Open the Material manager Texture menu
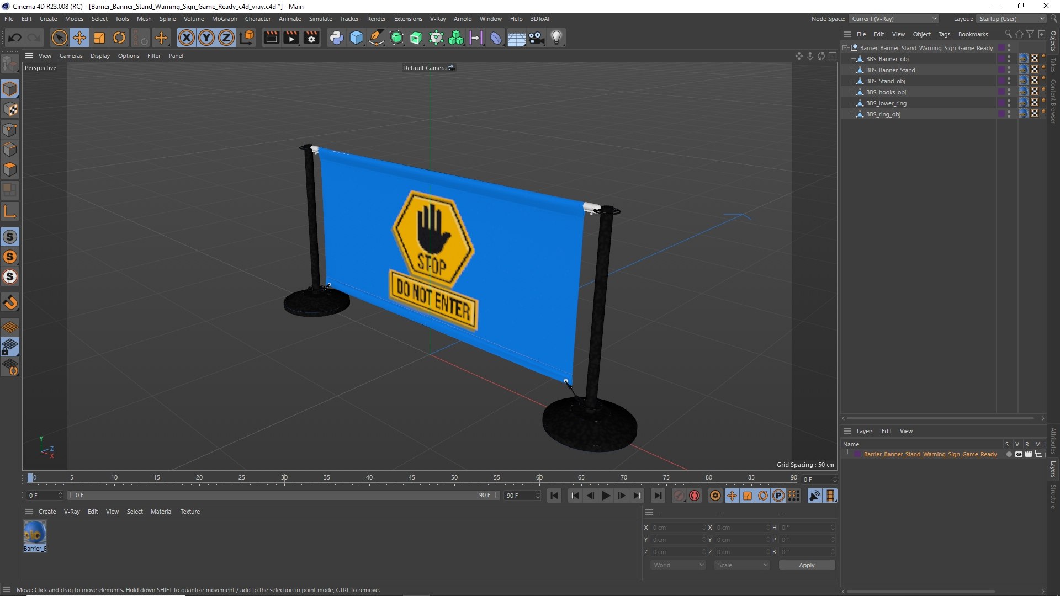This screenshot has width=1060, height=596. [190, 512]
